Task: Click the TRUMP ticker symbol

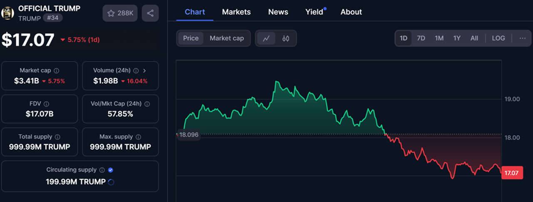Action: pos(30,19)
